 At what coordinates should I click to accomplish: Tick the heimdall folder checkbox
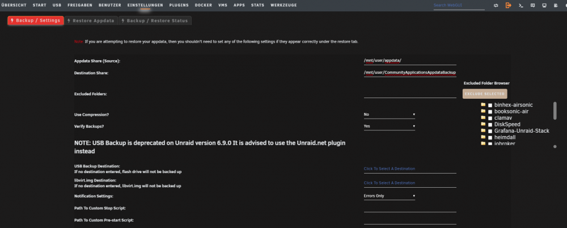click(x=490, y=138)
